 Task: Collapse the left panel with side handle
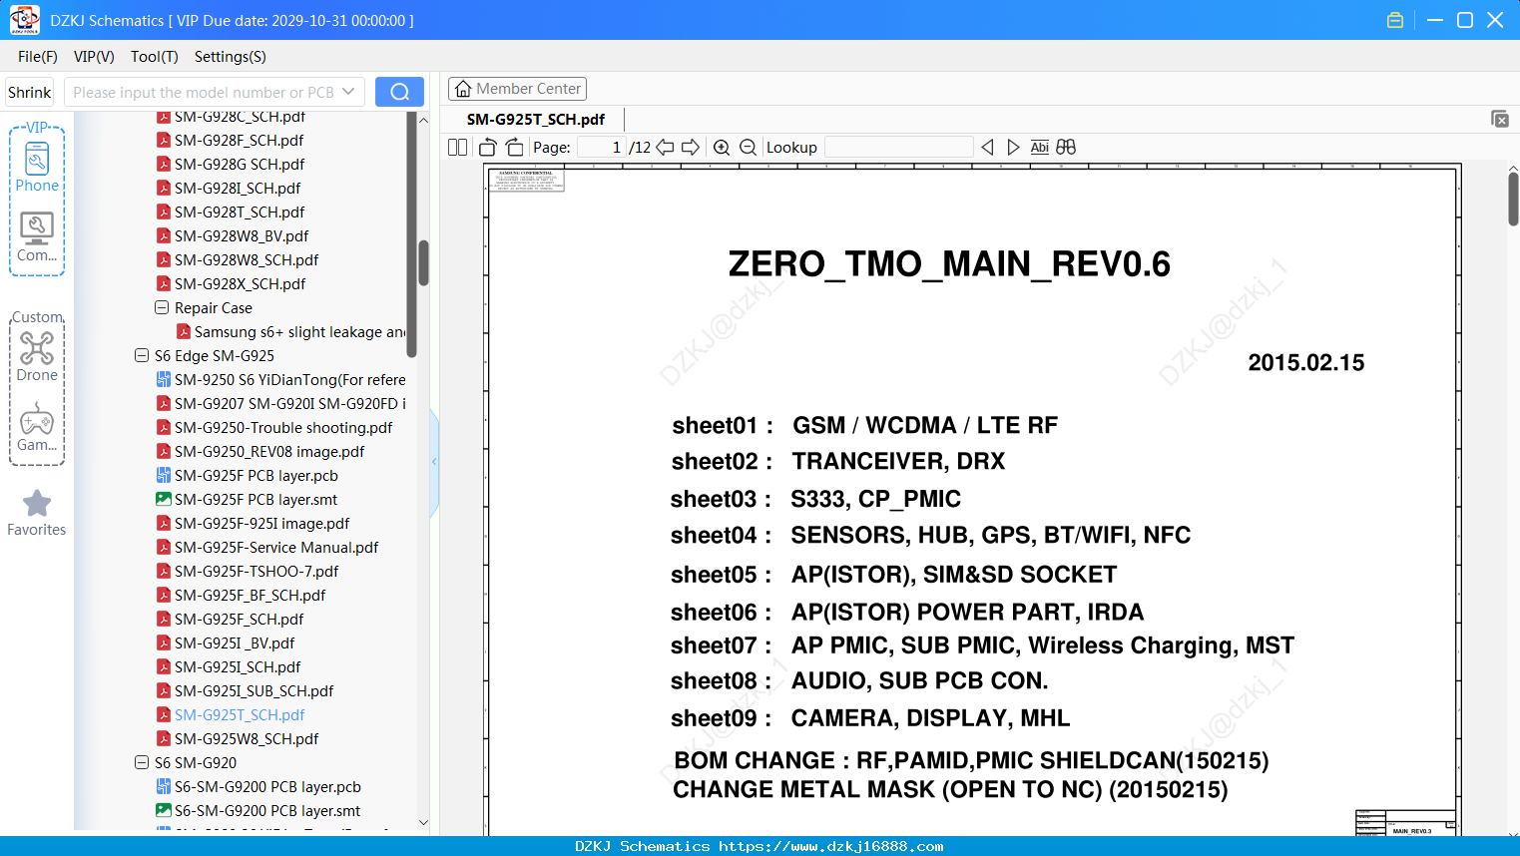tap(434, 462)
